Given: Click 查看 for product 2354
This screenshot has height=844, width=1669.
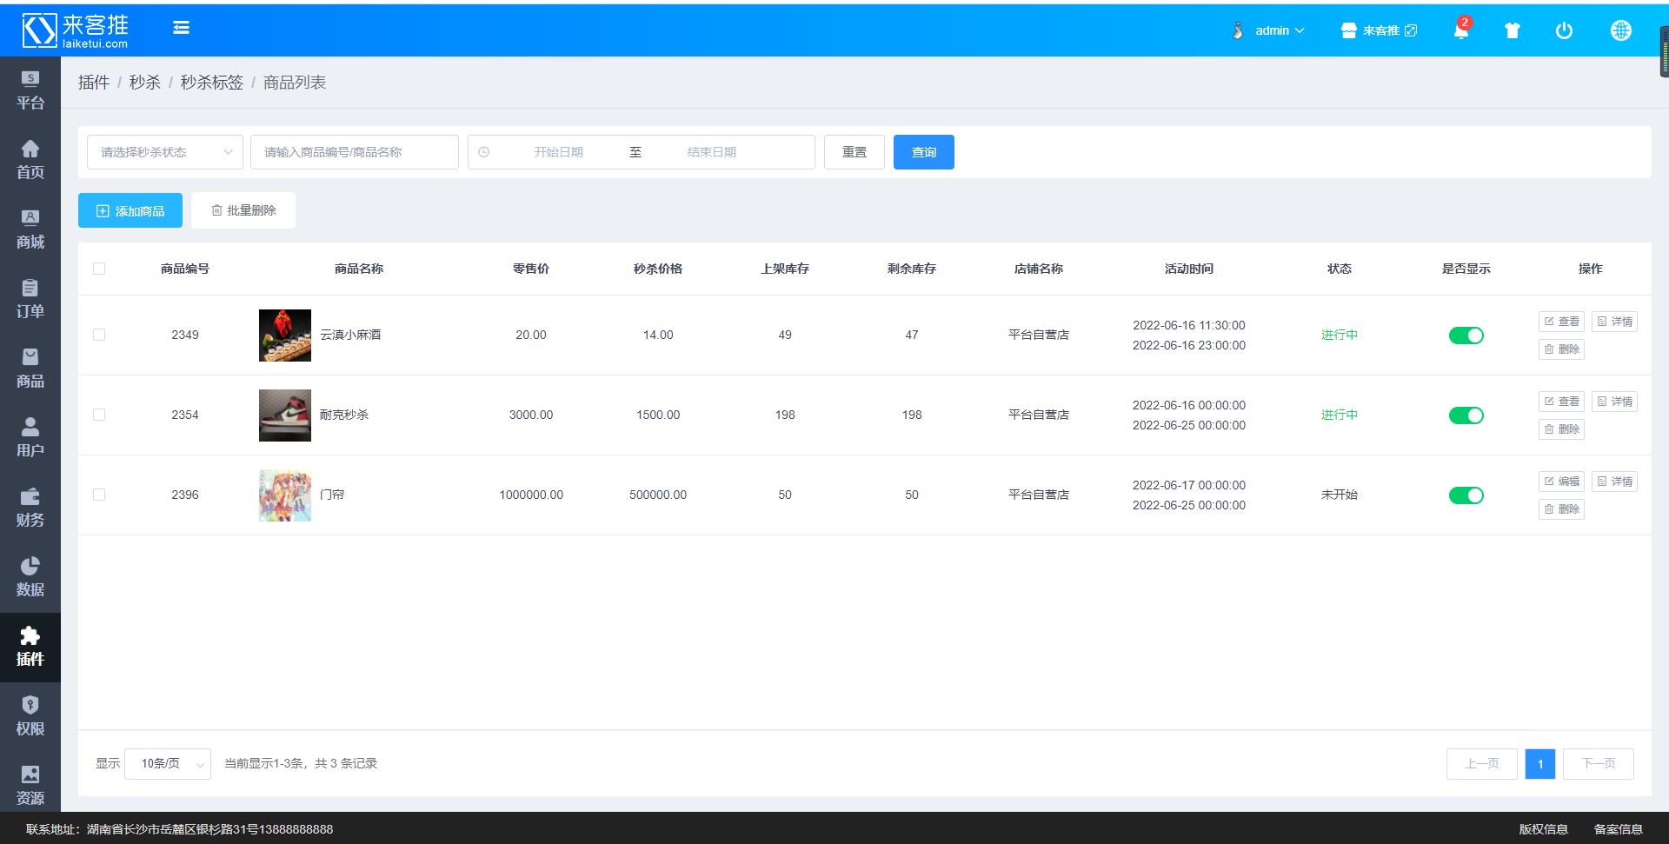Looking at the screenshot, I should 1561,402.
